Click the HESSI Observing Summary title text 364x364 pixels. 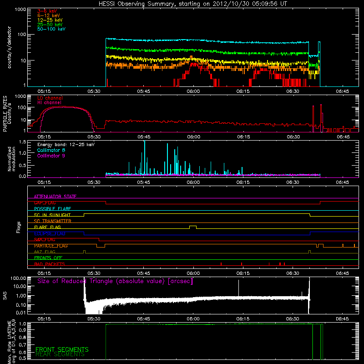192,4
